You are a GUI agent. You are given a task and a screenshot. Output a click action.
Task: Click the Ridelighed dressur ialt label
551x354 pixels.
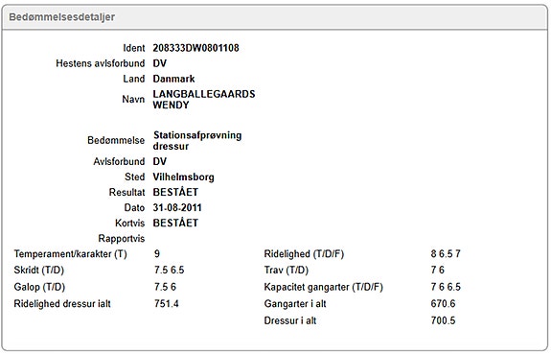pos(62,304)
